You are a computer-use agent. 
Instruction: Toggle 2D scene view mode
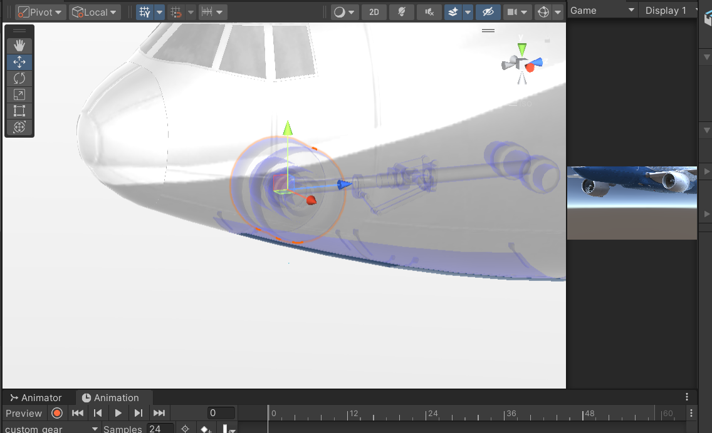[374, 12]
